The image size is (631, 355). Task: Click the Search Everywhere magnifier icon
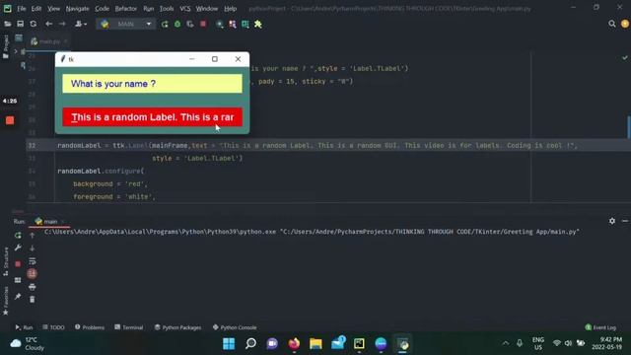612,24
